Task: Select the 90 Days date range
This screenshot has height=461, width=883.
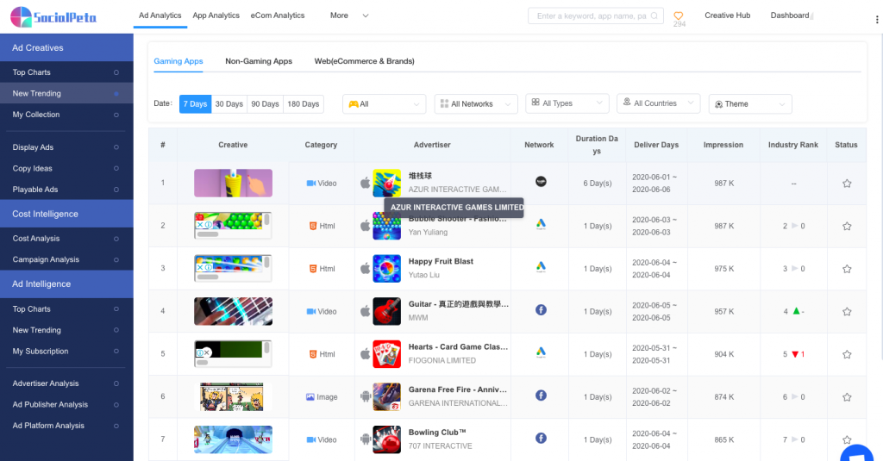Action: pyautogui.click(x=266, y=104)
